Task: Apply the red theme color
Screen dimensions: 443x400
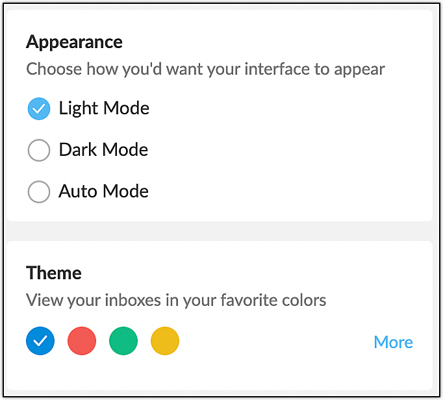Action: (82, 341)
